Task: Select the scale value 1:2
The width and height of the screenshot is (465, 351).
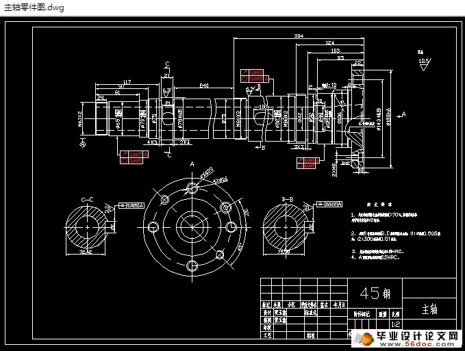Action: click(x=396, y=324)
